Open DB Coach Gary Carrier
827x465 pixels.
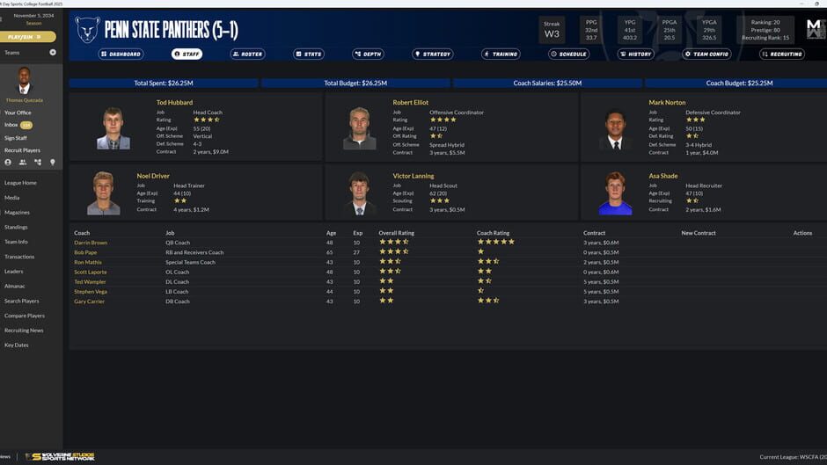pos(89,302)
